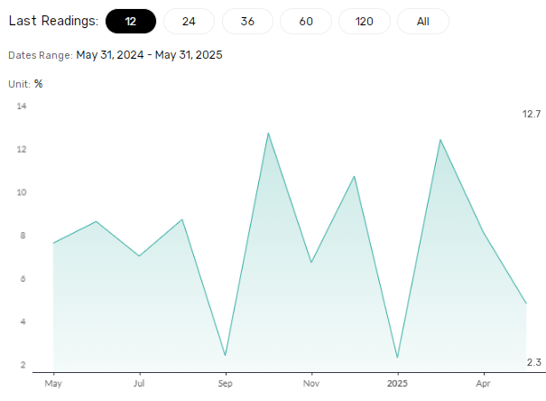Click the 2.3 minimum value label

coord(533,362)
